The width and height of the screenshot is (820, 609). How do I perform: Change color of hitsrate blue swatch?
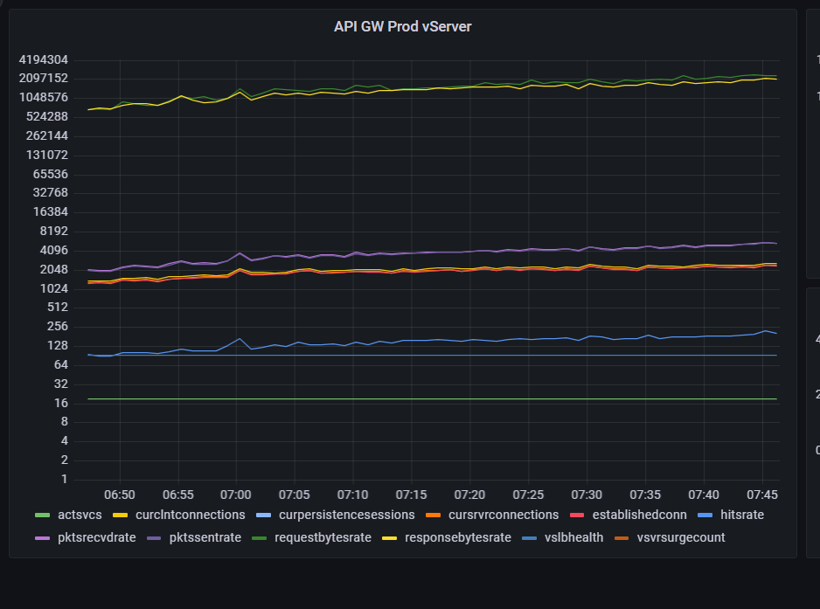(x=705, y=516)
